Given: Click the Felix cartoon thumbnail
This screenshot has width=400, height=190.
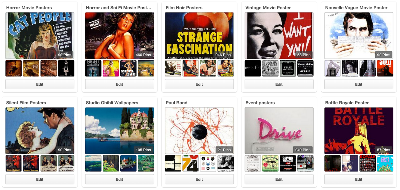Looking at the screenshot, I should pyautogui.click(x=288, y=68).
